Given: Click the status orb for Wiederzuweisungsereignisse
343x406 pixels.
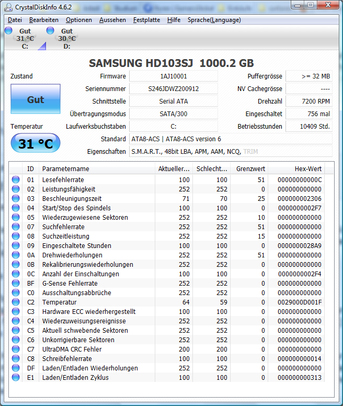Looking at the screenshot, I should 16,321.
